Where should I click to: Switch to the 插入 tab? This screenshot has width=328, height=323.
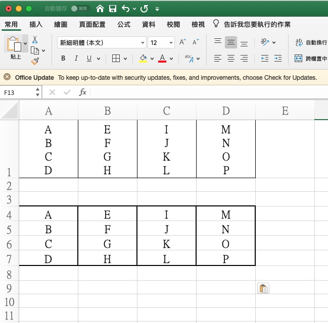(x=36, y=24)
